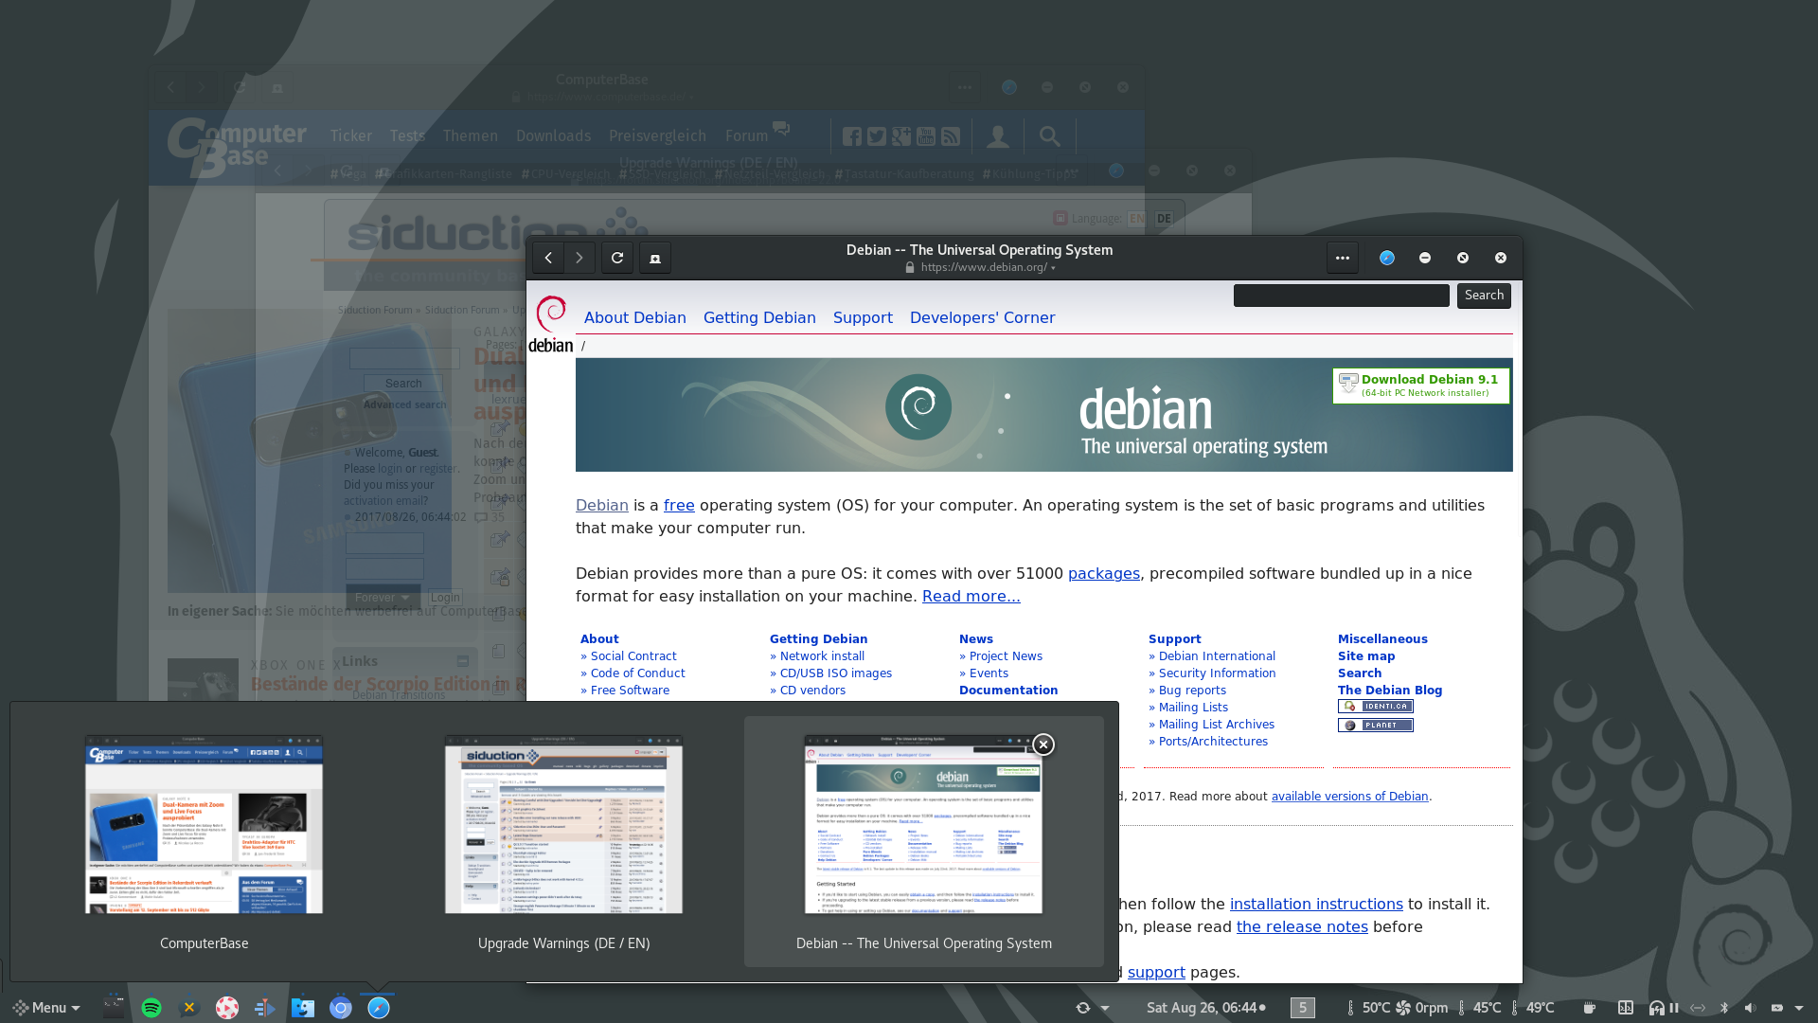Open the Menu dropdown on taskbar
Screen dimensions: 1818x1023
pos(47,1008)
